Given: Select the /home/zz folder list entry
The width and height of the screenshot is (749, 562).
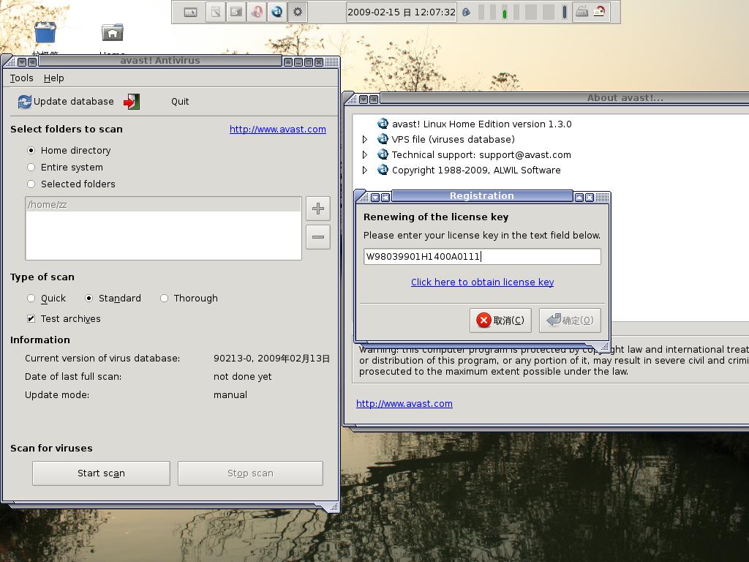Looking at the screenshot, I should pyautogui.click(x=163, y=205).
